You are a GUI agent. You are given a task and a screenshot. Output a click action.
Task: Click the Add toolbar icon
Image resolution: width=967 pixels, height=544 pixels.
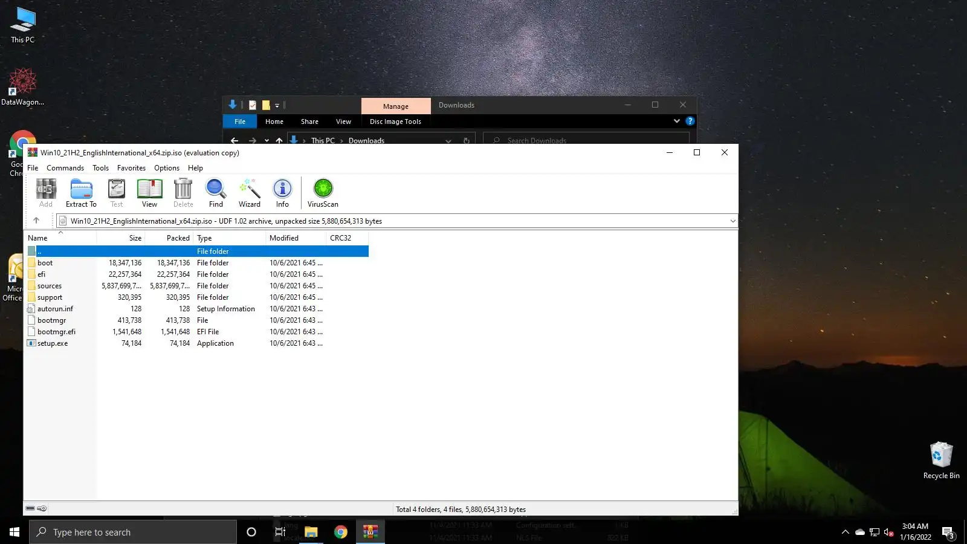click(46, 193)
